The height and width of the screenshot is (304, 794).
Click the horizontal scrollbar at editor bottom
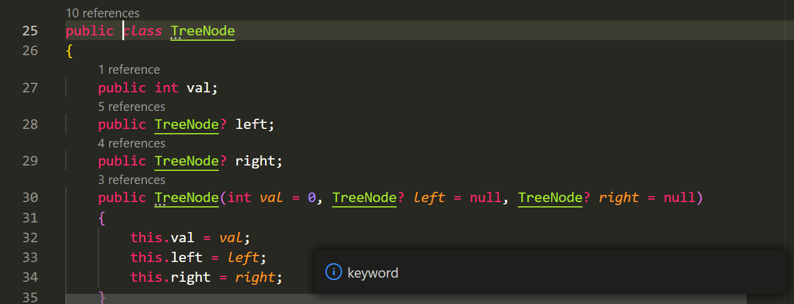(x=405, y=299)
